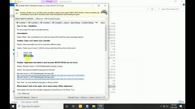Select the Help tab
Viewport: 195px width, 109px height.
[x=97, y=22]
